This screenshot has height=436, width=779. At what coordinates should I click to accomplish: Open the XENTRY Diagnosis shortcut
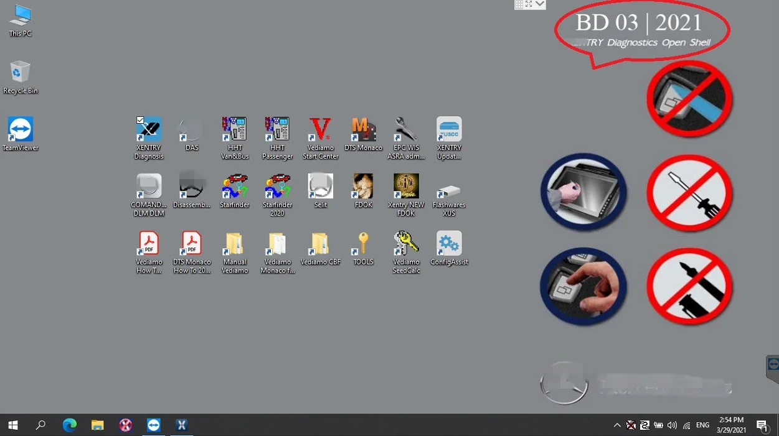pyautogui.click(x=149, y=129)
